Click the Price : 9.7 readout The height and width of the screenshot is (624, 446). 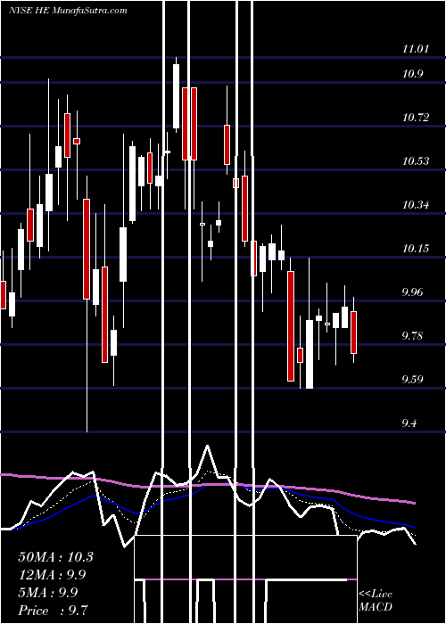[x=53, y=611]
